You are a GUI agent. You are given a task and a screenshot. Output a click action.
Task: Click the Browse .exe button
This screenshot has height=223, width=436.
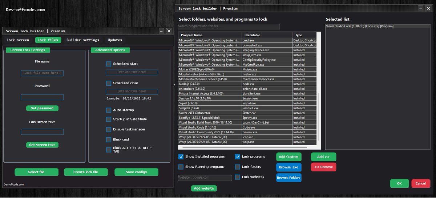click(x=289, y=167)
